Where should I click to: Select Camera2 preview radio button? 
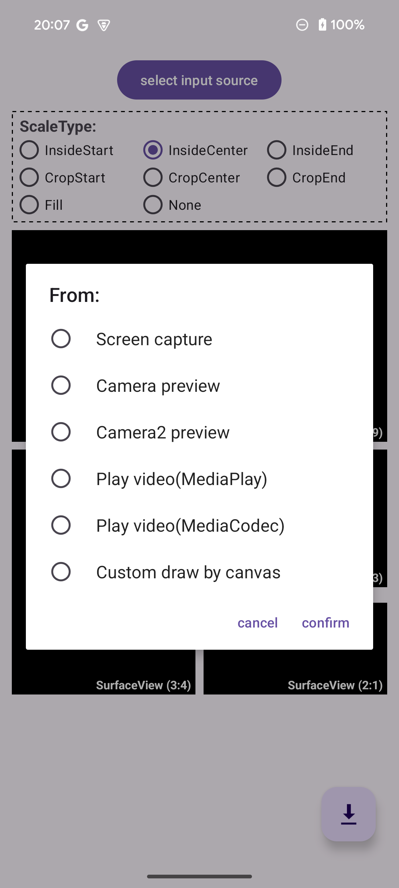coord(199,432)
